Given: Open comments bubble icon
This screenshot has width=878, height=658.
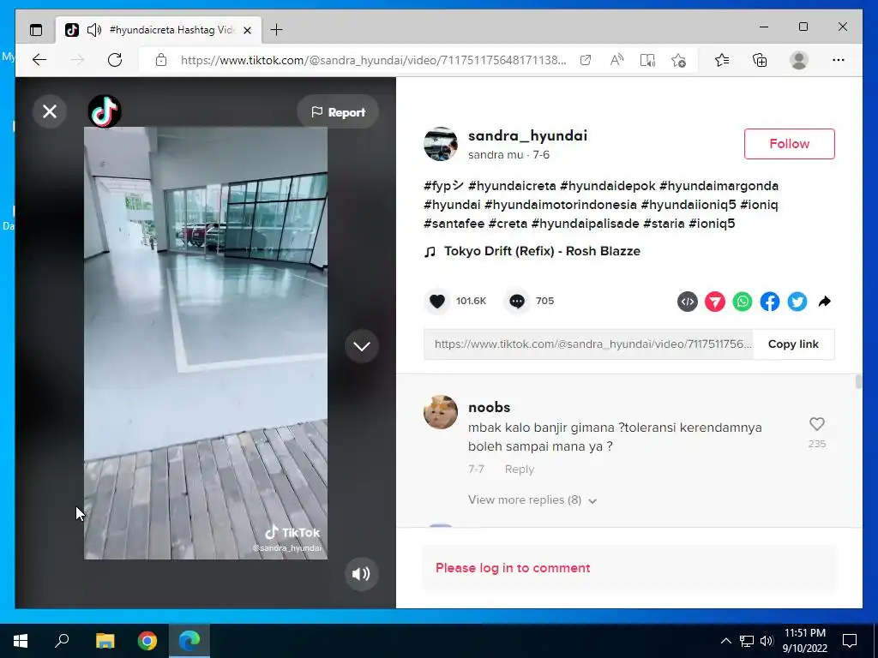Looking at the screenshot, I should [517, 302].
